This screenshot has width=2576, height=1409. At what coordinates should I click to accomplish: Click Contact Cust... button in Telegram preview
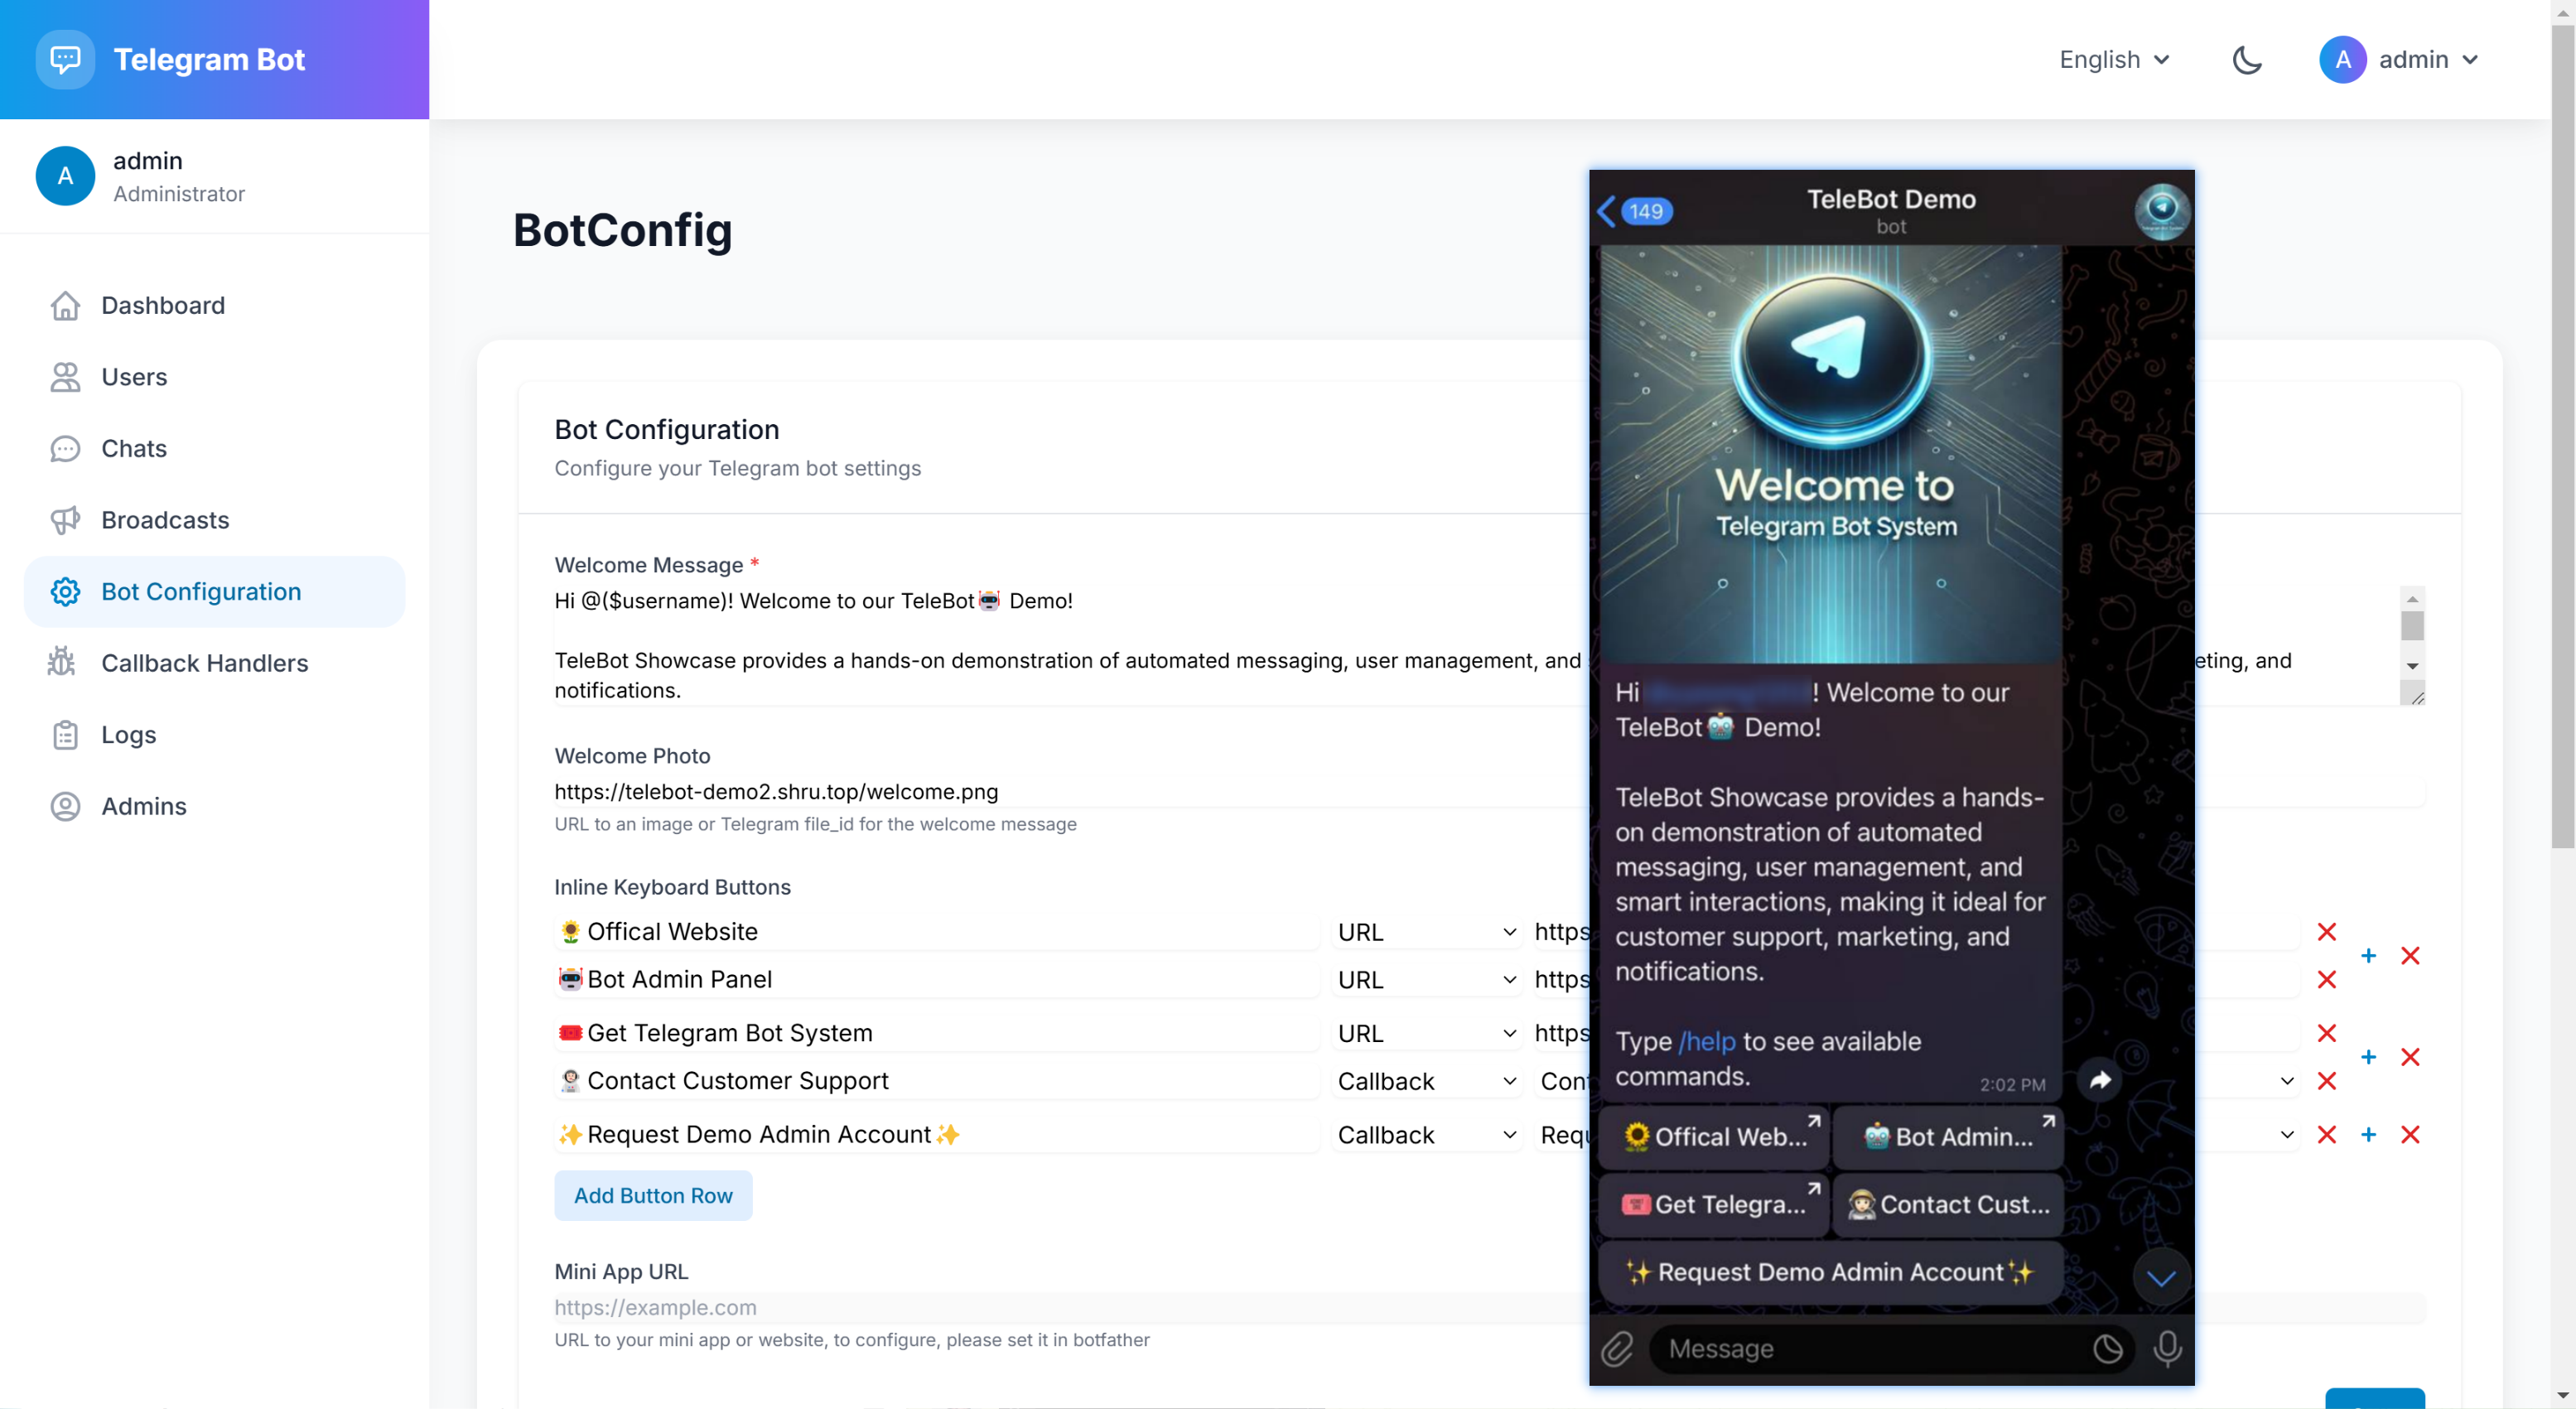tap(1947, 1204)
